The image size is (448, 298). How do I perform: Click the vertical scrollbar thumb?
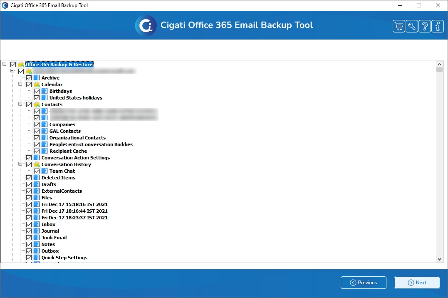point(439,70)
